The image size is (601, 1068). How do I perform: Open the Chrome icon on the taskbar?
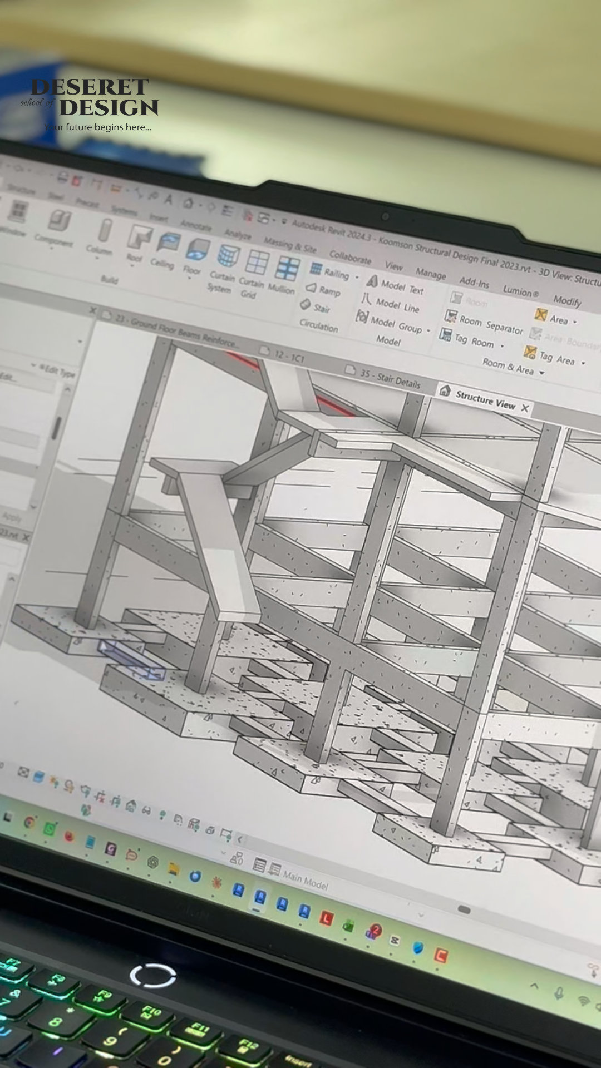point(29,822)
